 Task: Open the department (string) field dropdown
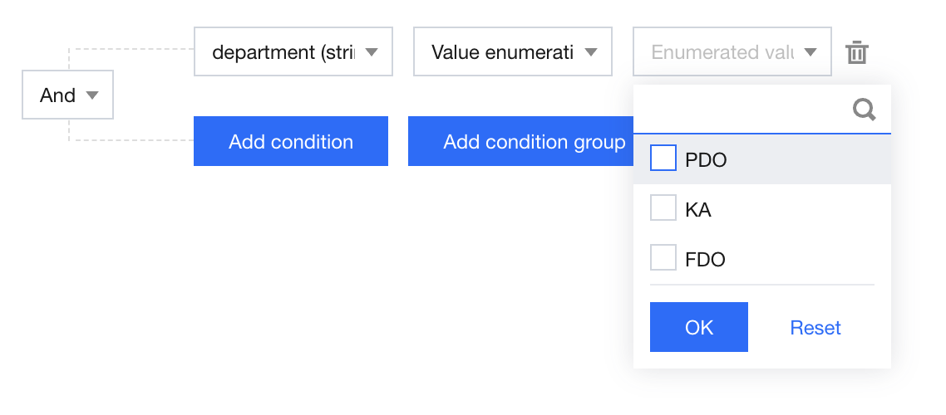[283, 52]
